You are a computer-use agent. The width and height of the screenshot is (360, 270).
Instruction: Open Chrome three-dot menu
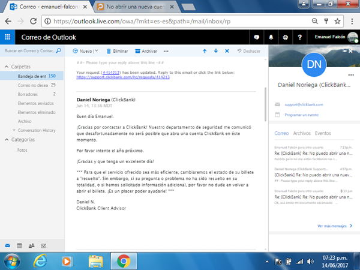(352, 22)
